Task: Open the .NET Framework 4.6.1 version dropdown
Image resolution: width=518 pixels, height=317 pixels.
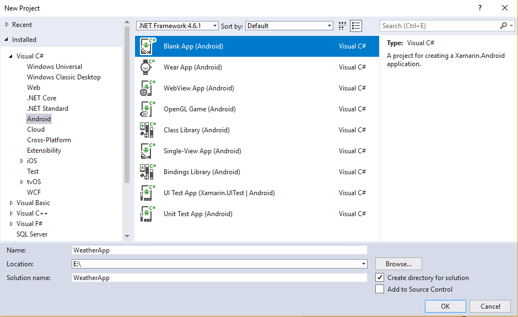Action: [x=177, y=26]
